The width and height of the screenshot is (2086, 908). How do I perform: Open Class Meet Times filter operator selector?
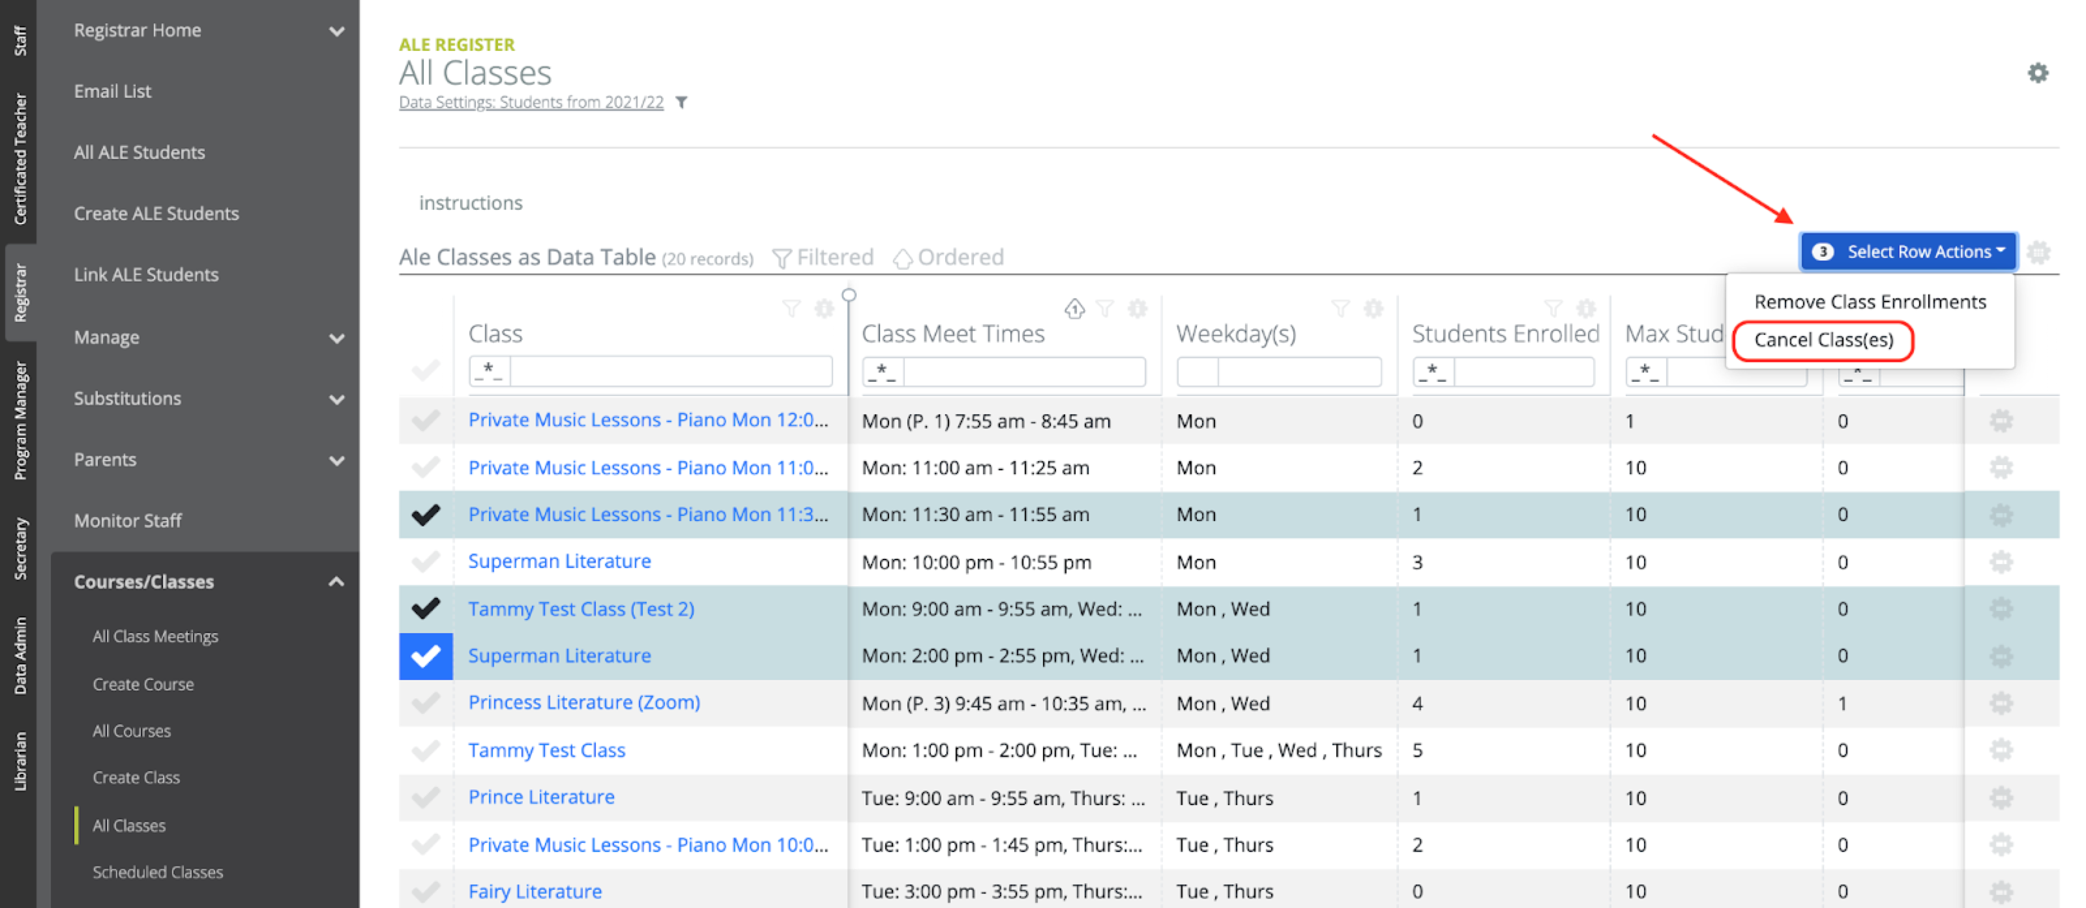(883, 371)
